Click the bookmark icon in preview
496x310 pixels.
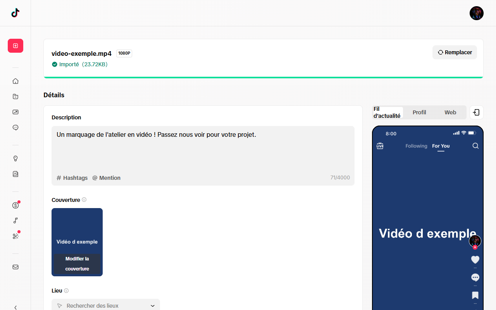click(475, 295)
